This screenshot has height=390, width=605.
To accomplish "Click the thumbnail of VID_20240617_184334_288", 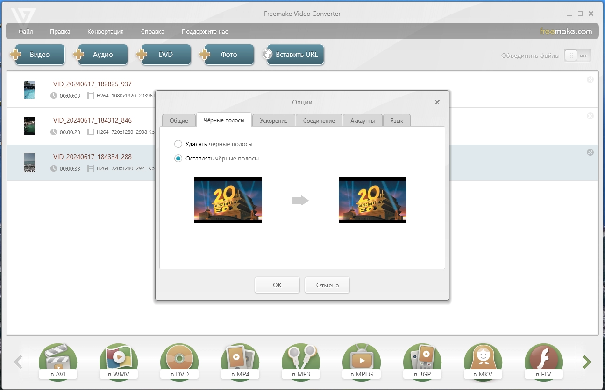I will [29, 162].
